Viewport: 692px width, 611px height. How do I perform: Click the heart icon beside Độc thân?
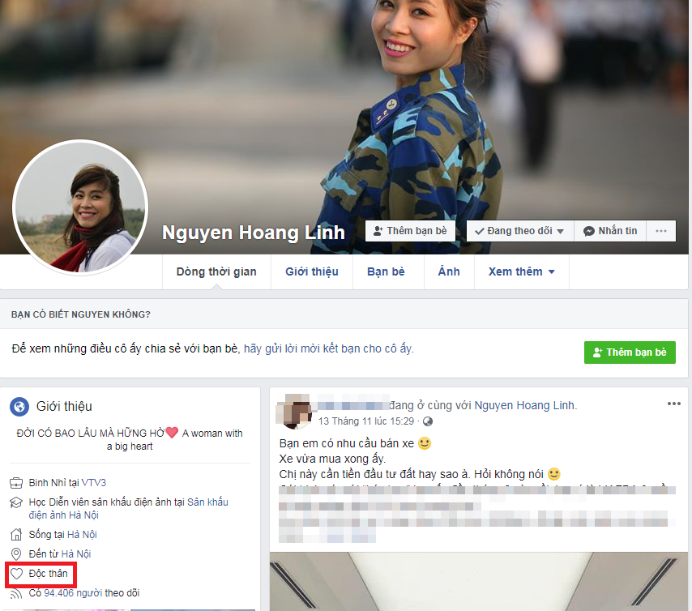[x=15, y=574]
